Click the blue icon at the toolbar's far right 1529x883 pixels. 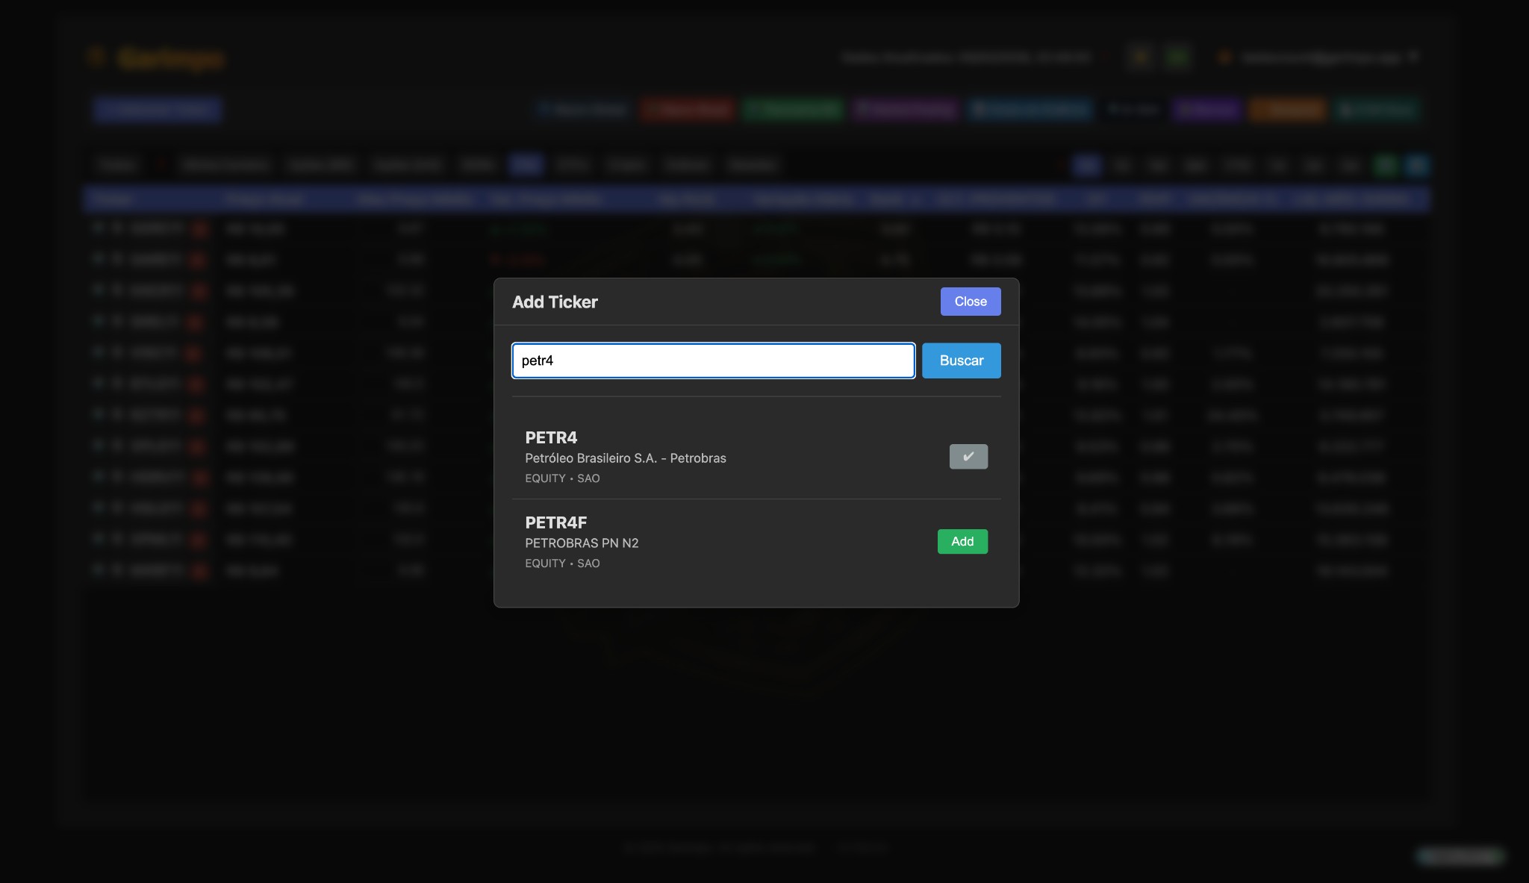[1416, 165]
